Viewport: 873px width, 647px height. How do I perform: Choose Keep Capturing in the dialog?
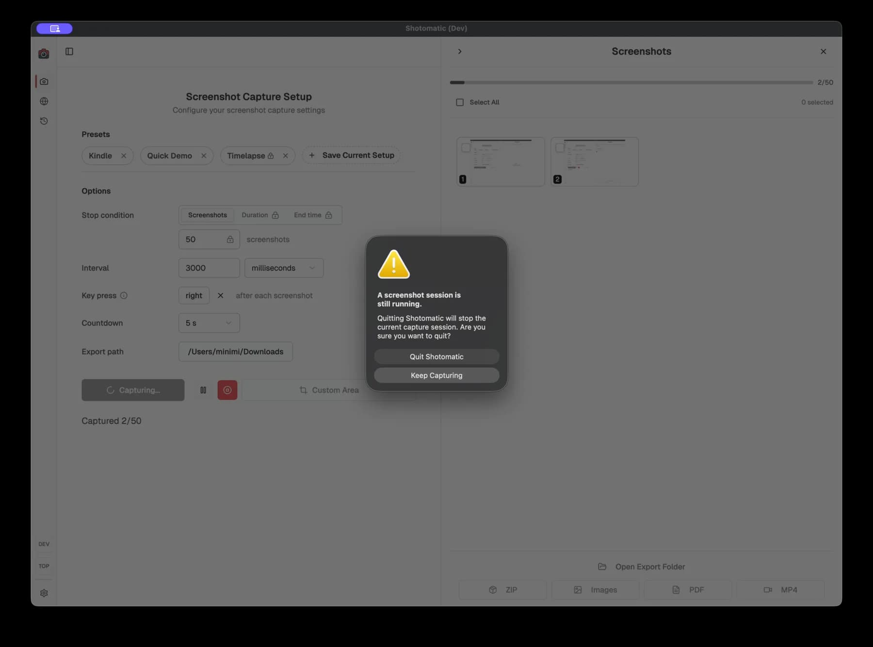tap(436, 375)
